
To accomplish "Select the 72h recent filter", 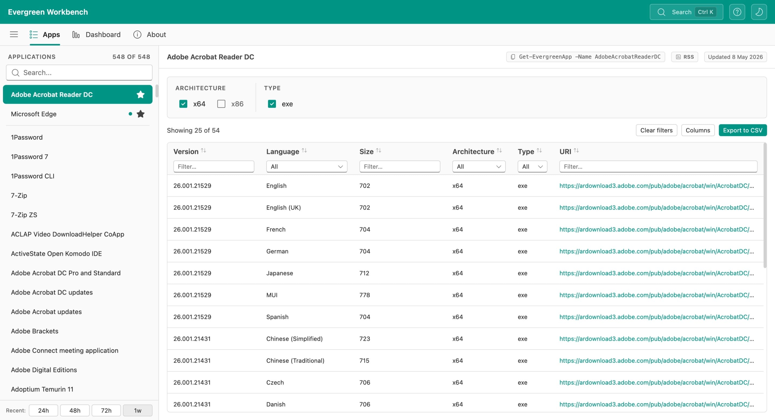I will point(106,410).
